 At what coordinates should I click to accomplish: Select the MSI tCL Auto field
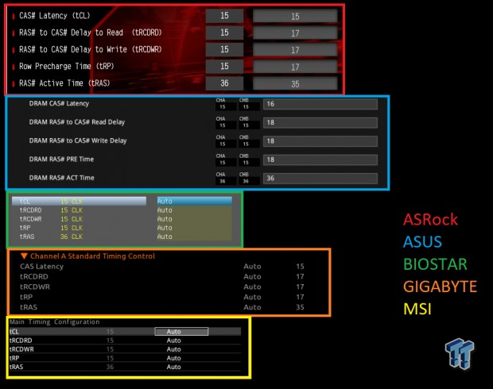tap(181, 332)
